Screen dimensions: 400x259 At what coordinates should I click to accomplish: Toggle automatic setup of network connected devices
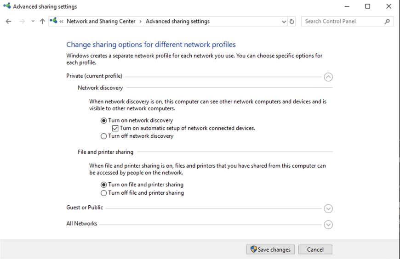coord(115,129)
